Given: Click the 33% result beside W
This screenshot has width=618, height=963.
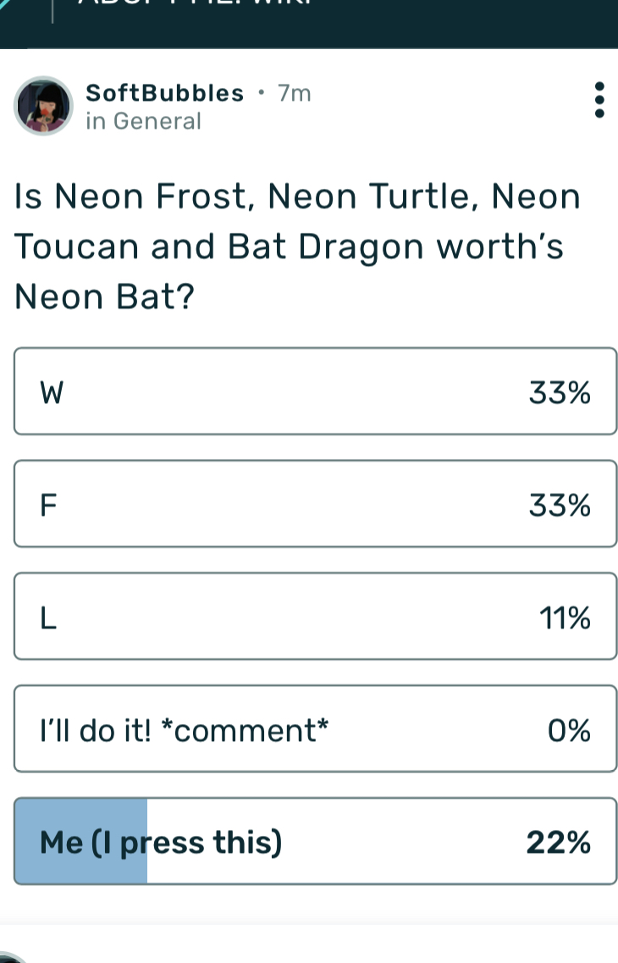Looking at the screenshot, I should click(560, 393).
